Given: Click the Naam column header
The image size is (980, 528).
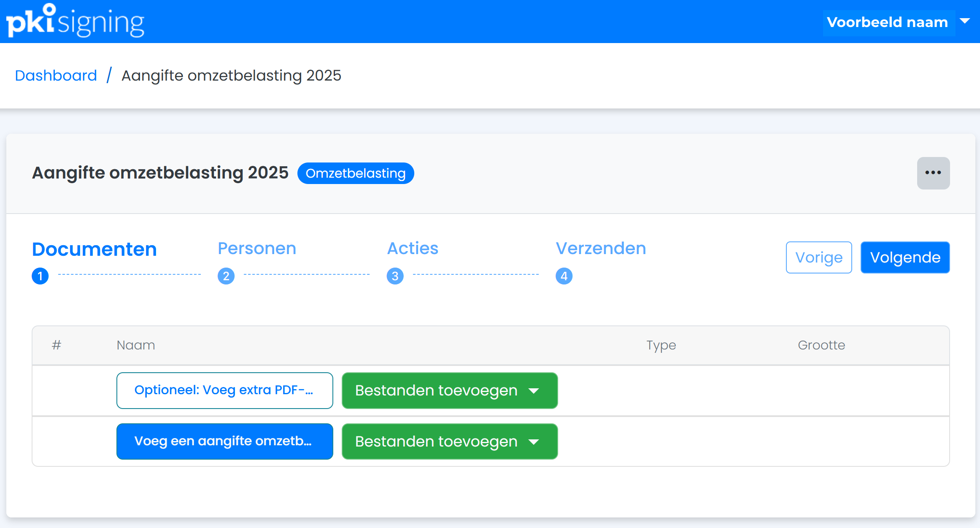Looking at the screenshot, I should click(x=136, y=345).
